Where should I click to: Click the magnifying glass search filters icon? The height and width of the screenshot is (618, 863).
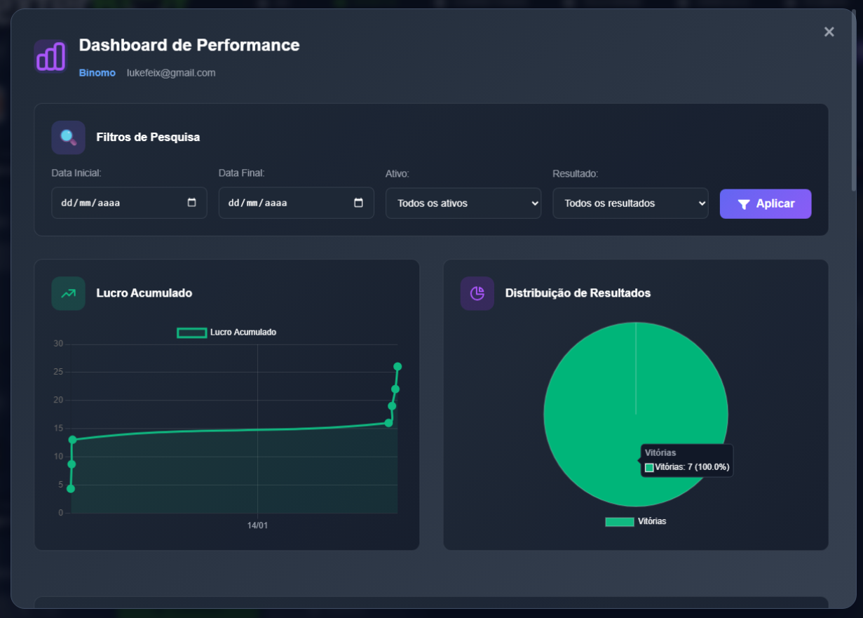click(x=68, y=137)
